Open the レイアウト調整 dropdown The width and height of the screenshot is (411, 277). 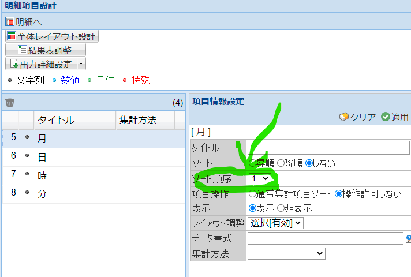275,223
